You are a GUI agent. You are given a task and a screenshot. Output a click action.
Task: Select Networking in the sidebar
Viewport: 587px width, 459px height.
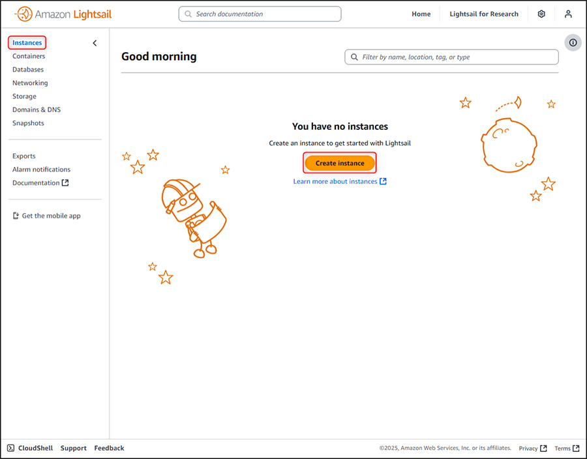pos(30,83)
